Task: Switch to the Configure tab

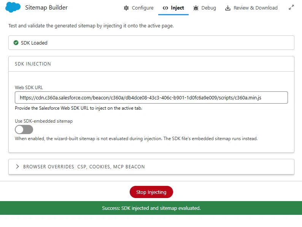Action: pyautogui.click(x=139, y=8)
